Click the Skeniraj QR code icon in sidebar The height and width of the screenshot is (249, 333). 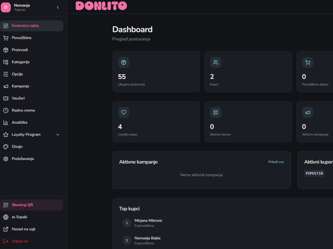[6, 205]
